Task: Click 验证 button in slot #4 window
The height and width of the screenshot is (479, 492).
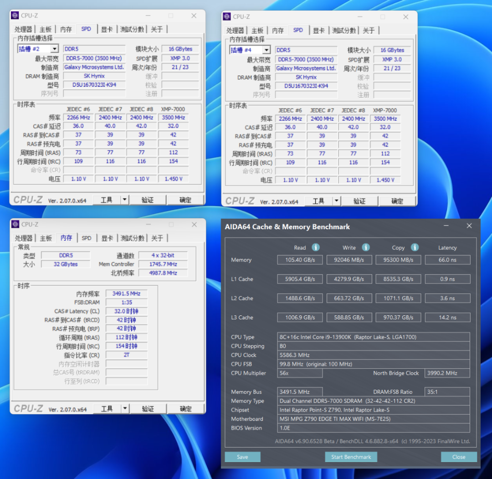Action: pos(359,201)
